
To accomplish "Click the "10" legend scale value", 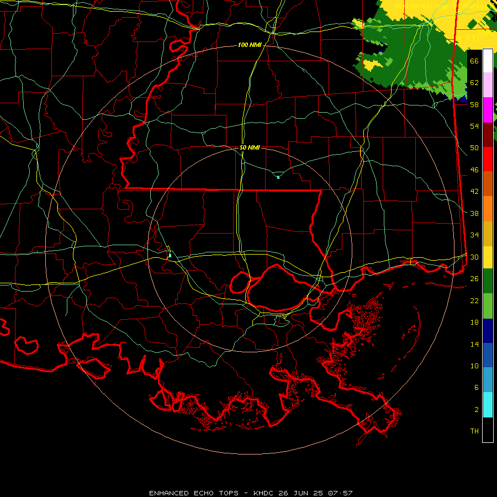I will pos(474,366).
